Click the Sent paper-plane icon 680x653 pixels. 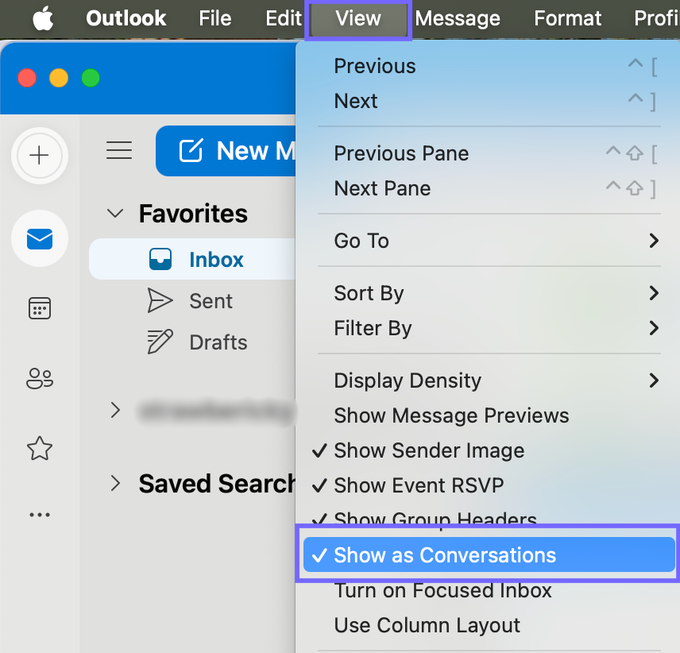pos(160,300)
